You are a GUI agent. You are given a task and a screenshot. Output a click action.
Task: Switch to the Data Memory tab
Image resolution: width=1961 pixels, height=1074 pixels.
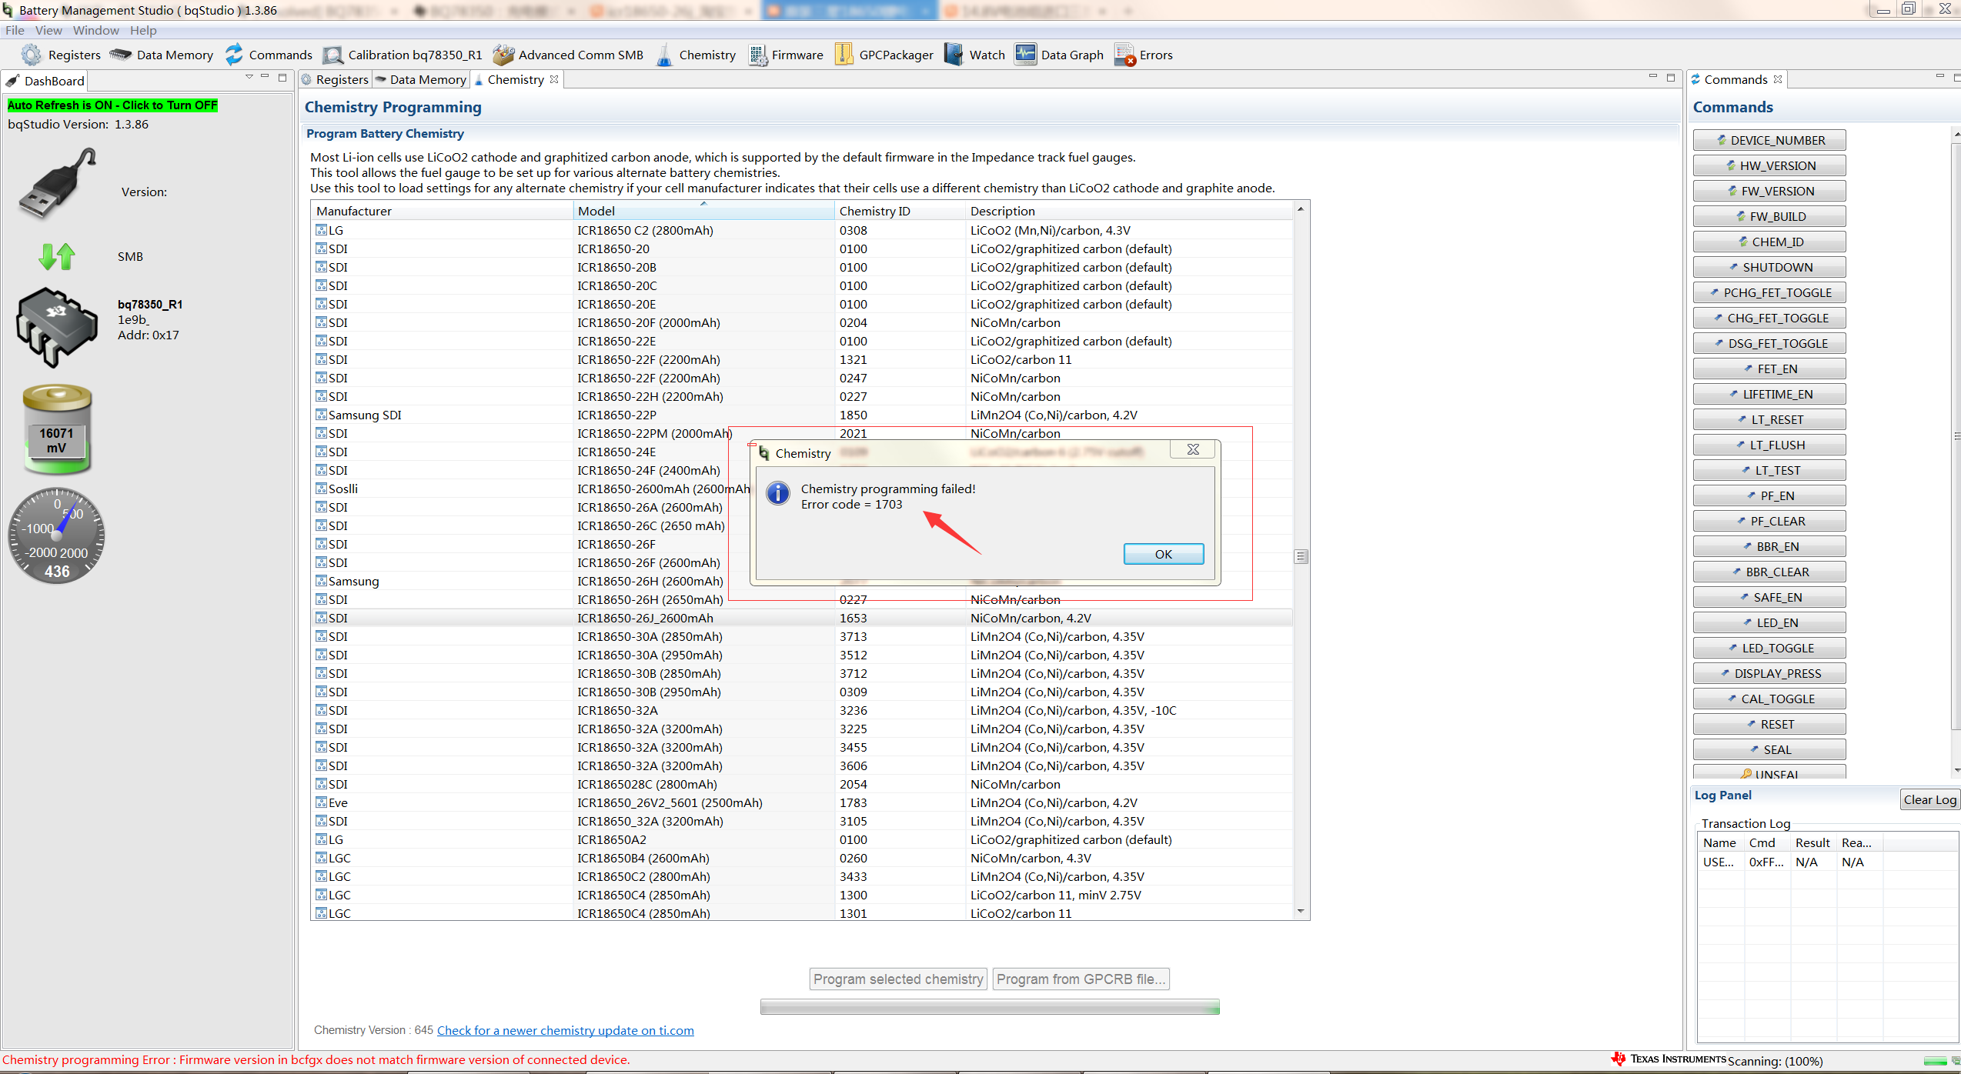[422, 79]
